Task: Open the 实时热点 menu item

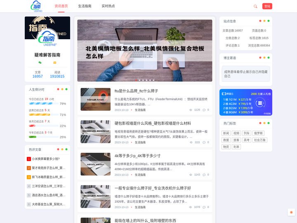Action: (x=108, y=6)
